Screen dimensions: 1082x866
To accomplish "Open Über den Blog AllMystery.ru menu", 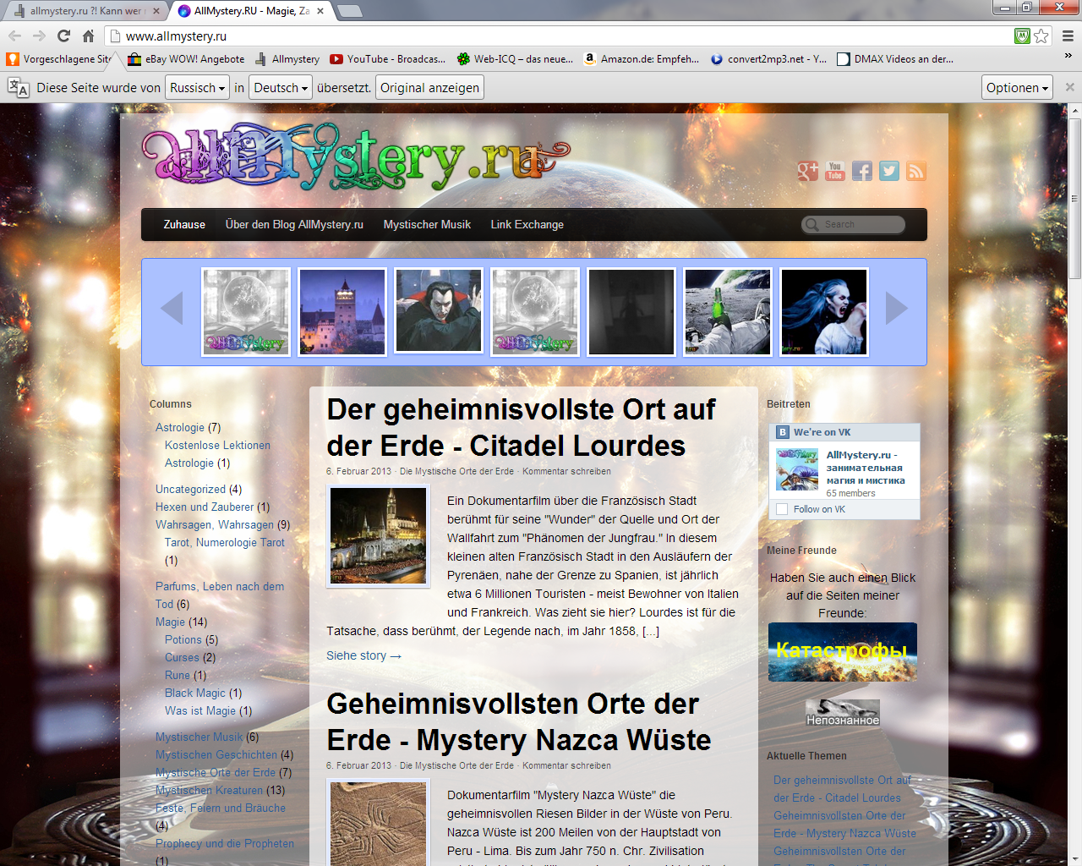I will click(294, 224).
